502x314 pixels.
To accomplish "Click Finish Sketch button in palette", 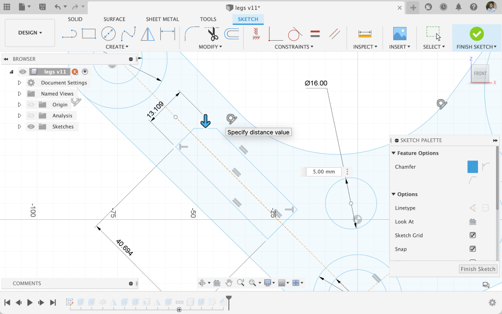I will coord(478,269).
